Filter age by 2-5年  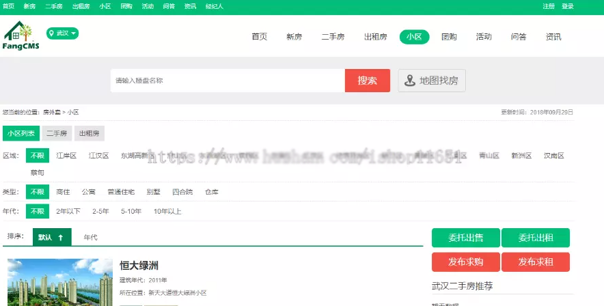(x=100, y=211)
